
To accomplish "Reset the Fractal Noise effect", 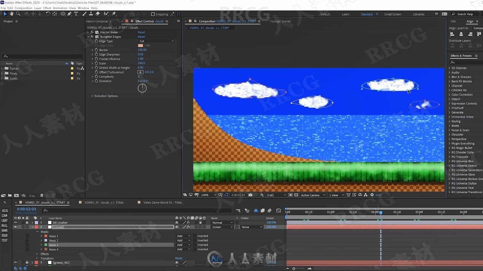I will (x=141, y=32).
